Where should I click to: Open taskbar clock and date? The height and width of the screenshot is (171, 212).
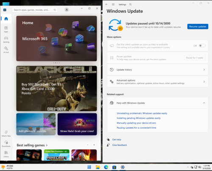point(206,167)
